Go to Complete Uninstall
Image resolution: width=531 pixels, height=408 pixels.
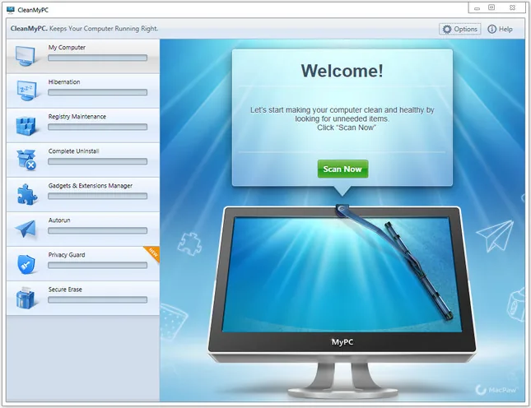tap(83, 160)
